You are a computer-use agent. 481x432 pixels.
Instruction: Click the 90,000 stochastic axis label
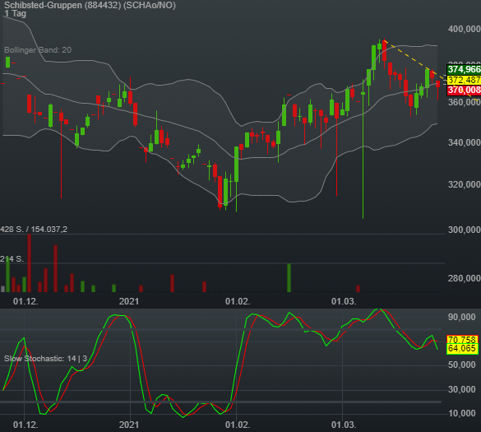pyautogui.click(x=462, y=317)
